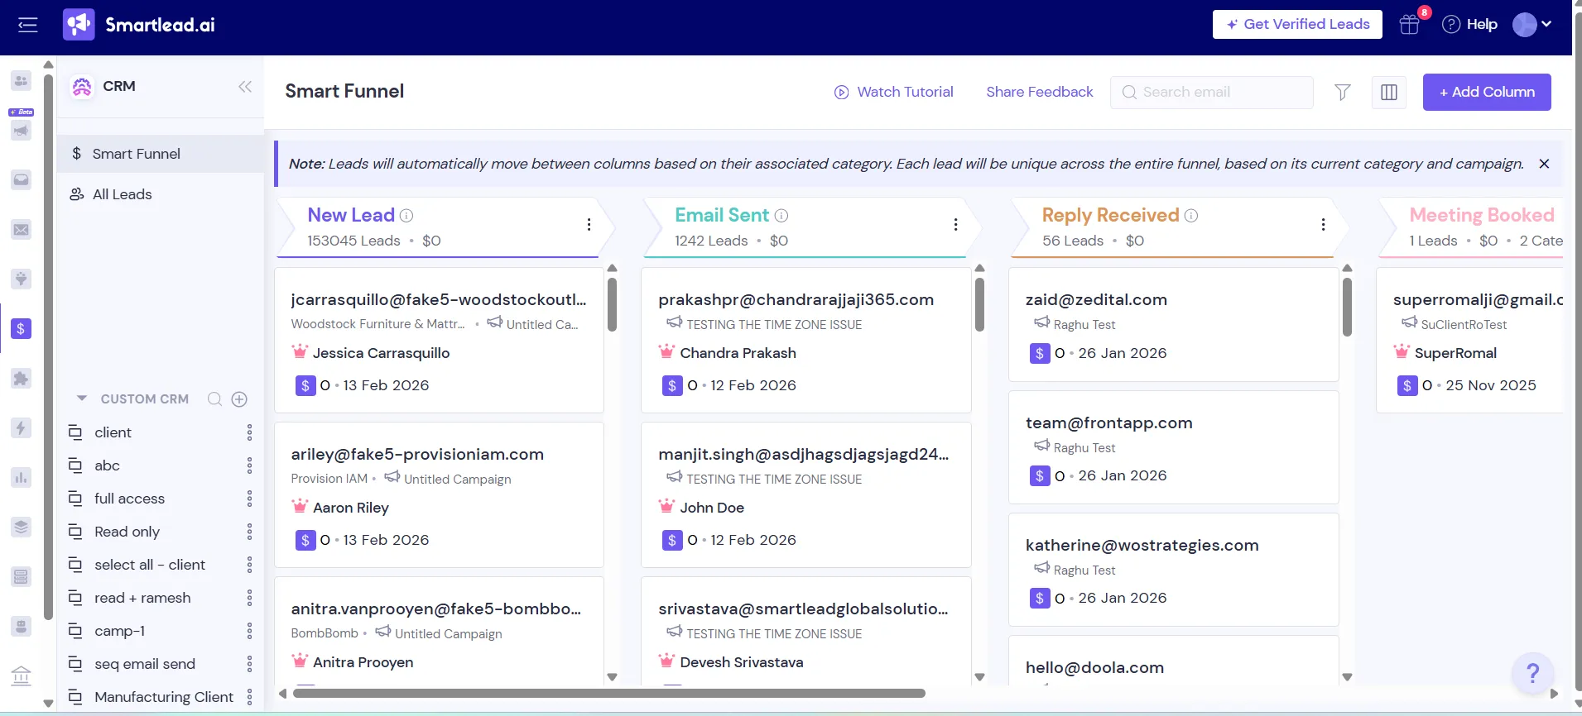The image size is (1582, 716).
Task: Click the Smartlead.ai logo
Action: pos(139,25)
